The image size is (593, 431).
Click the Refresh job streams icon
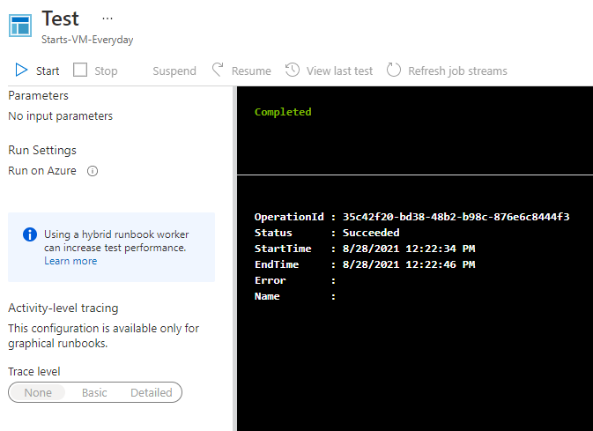coord(394,71)
